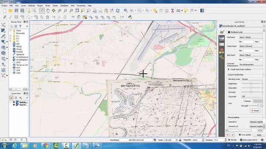Viewport: 266px width, 149px height.
Task: Toggle visibility of the OpenStreetMap layer
Action: coord(14,105)
